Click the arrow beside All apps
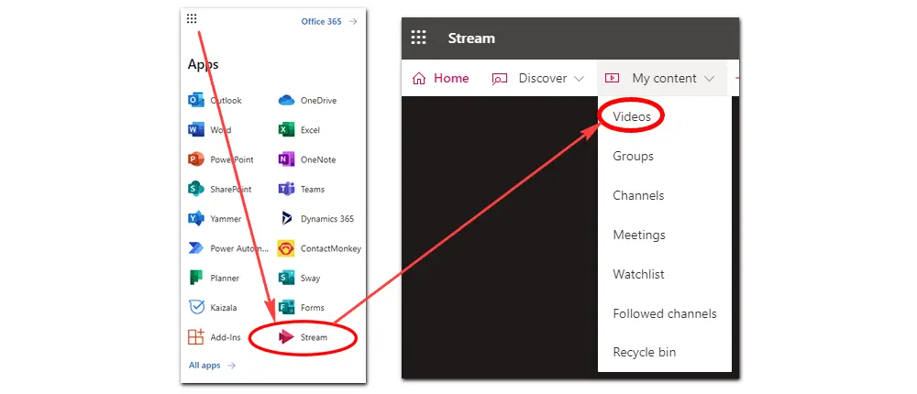Image resolution: width=917 pixels, height=394 pixels. tap(231, 366)
